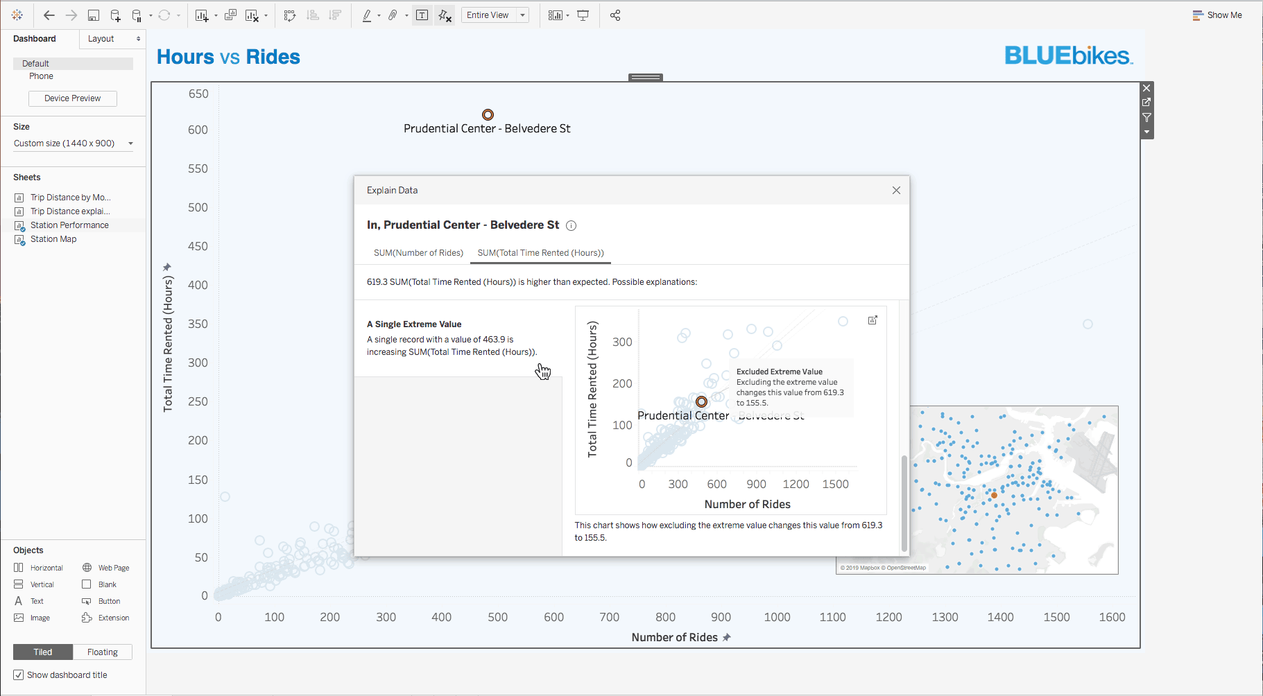1263x696 pixels.
Task: Switch the layout mode to Floating
Action: click(102, 652)
